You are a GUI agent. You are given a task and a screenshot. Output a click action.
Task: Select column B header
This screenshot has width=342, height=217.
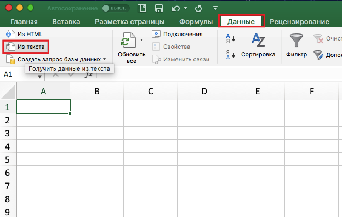point(97,91)
